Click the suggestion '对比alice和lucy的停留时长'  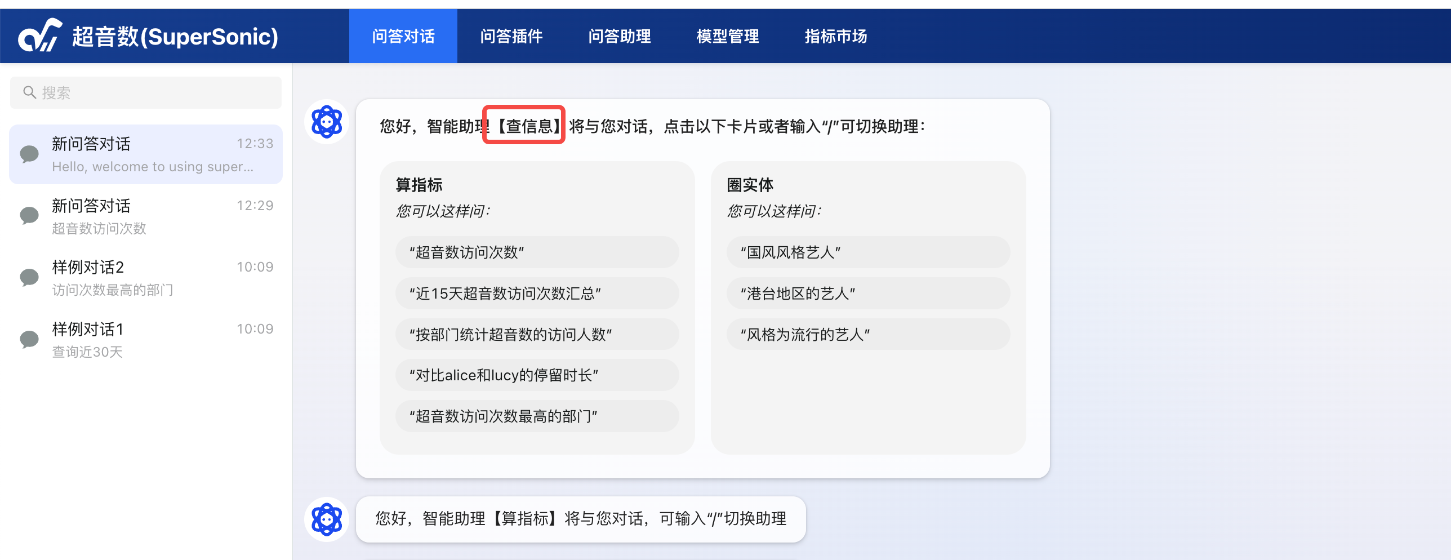coord(537,375)
